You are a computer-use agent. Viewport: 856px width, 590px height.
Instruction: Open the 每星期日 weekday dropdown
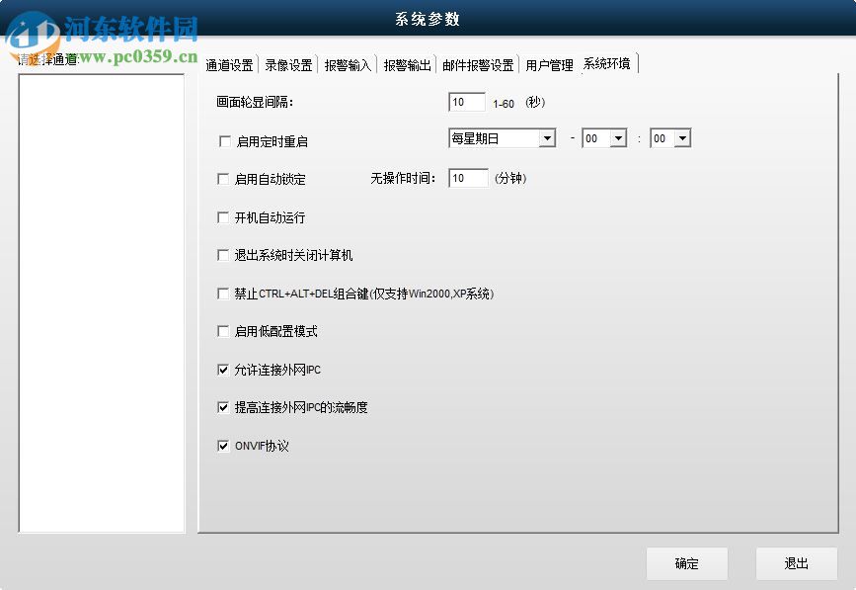[x=548, y=138]
